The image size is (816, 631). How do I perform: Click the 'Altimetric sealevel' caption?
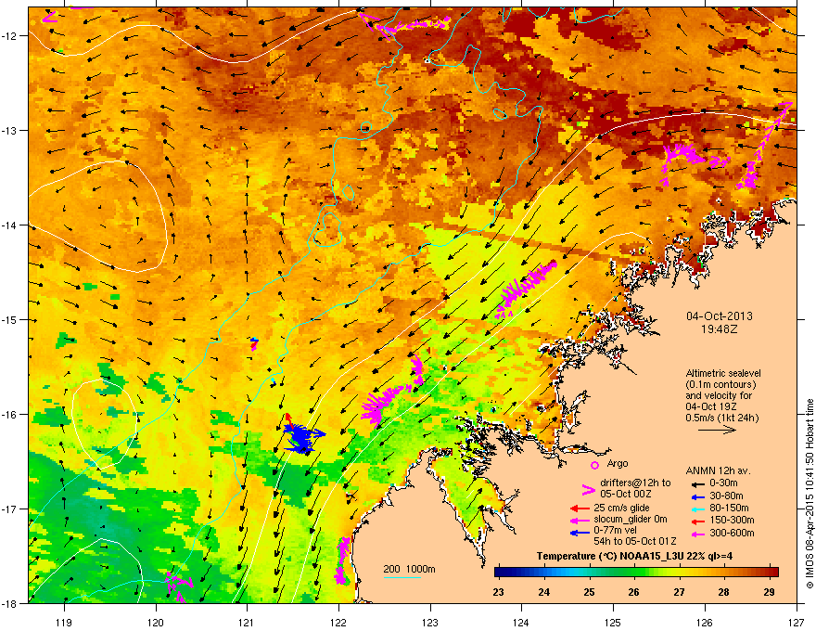[723, 373]
